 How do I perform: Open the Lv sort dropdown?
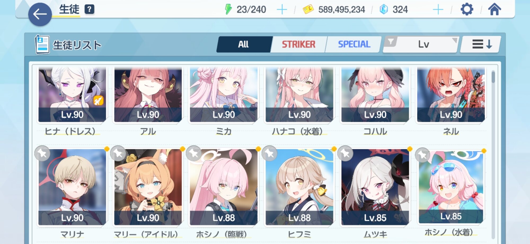coord(423,44)
